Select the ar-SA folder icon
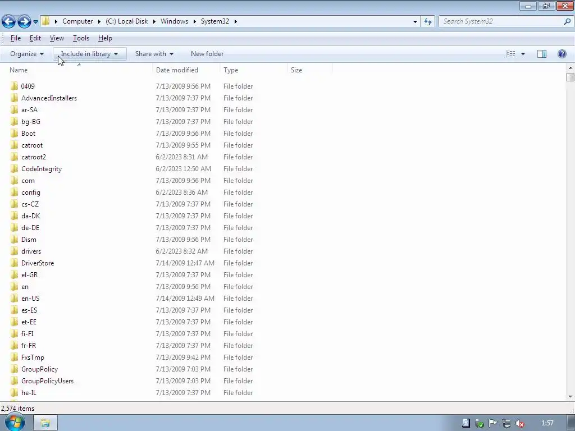The image size is (575, 431). click(14, 109)
